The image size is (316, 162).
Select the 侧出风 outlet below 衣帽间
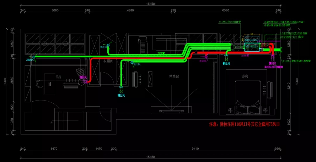click(x=121, y=87)
